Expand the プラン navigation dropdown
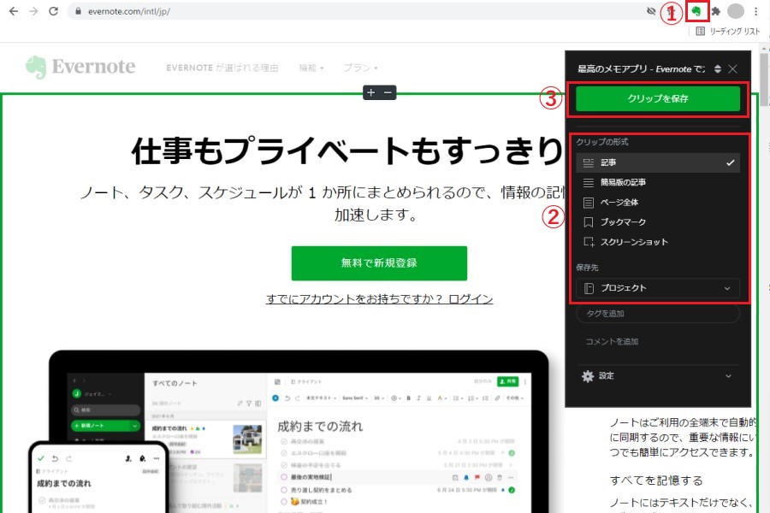 tap(360, 68)
